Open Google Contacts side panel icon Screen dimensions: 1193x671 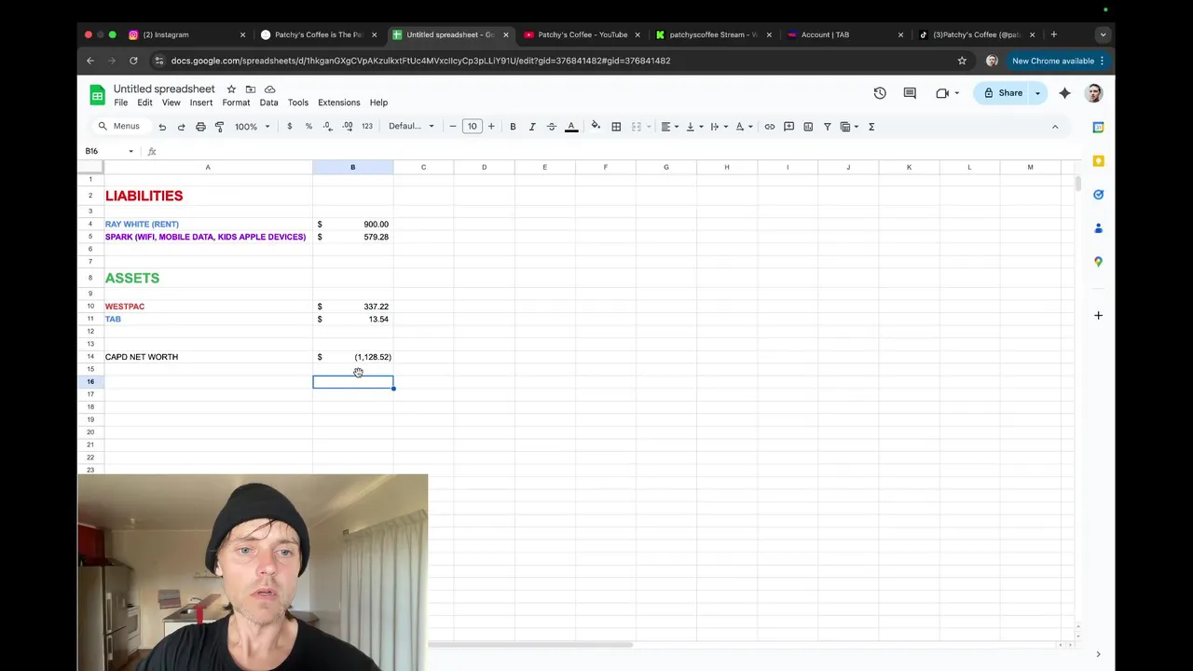pyautogui.click(x=1098, y=228)
